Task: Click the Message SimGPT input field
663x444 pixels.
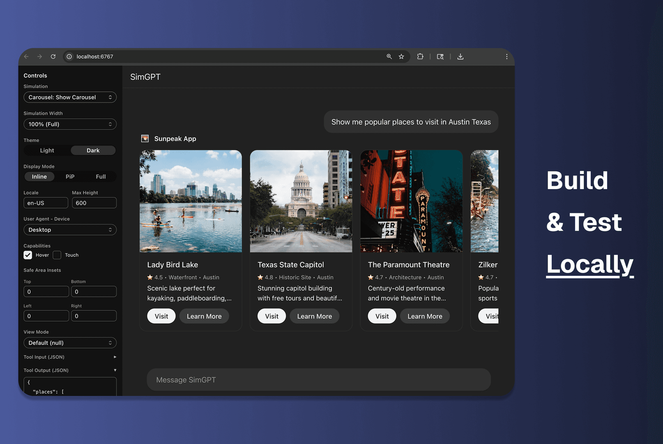Action: [x=319, y=380]
